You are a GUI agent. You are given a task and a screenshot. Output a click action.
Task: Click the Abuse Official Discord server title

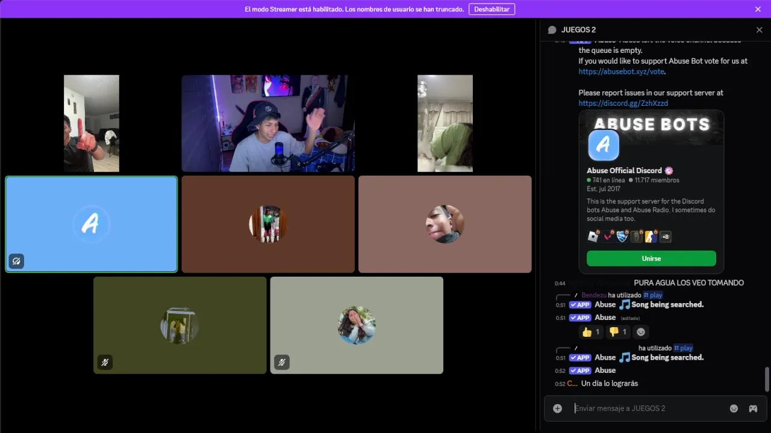(625, 171)
